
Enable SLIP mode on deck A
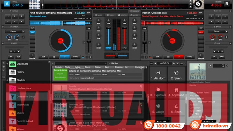pos(32,28)
